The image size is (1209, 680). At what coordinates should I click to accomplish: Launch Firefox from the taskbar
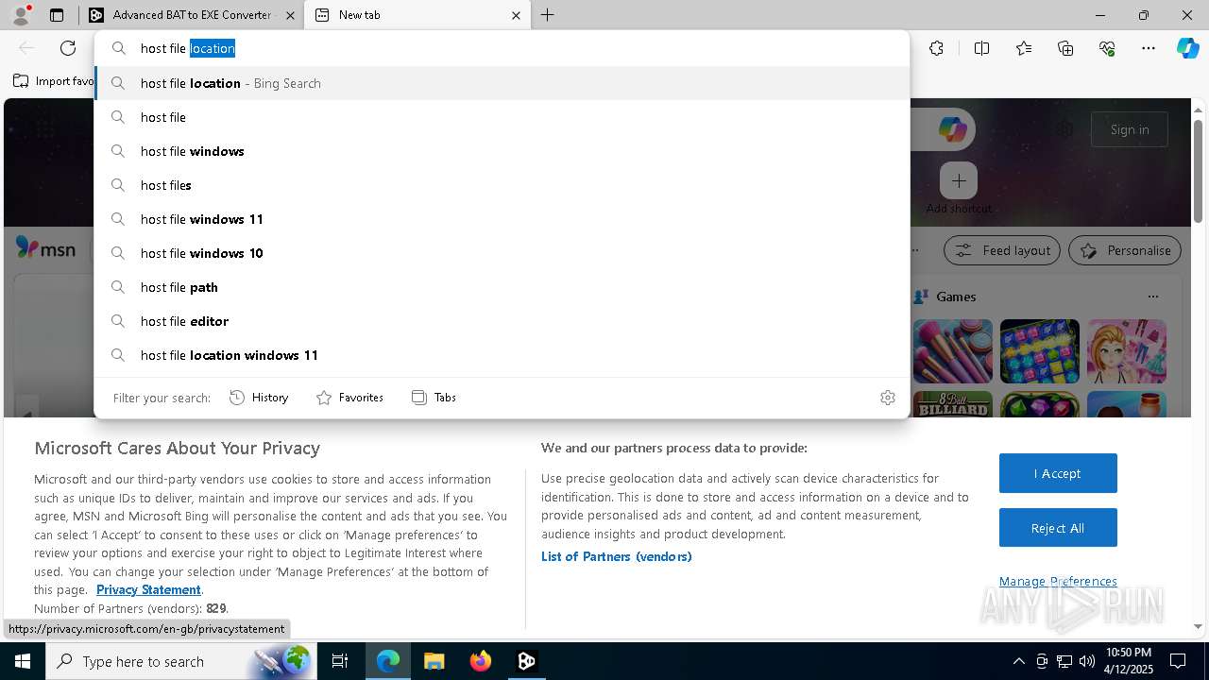pos(480,661)
